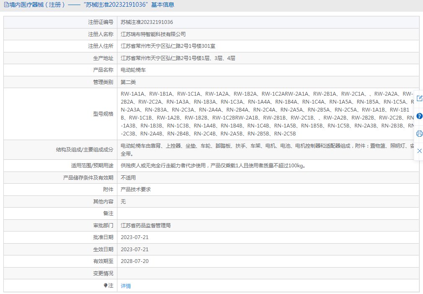
Task: Click the production address ending in 1层、3层、4层
Action: [x=178, y=58]
